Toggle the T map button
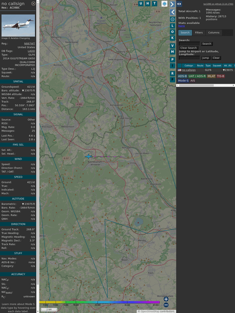This screenshot has height=313, width=235. [x=154, y=3]
